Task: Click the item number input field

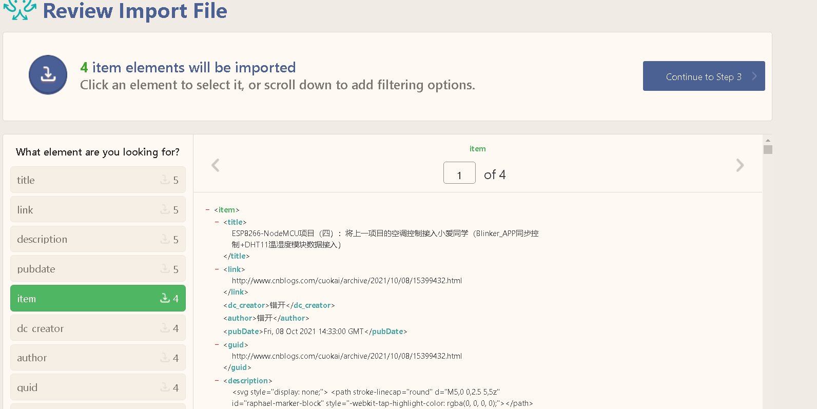Action: click(x=459, y=173)
